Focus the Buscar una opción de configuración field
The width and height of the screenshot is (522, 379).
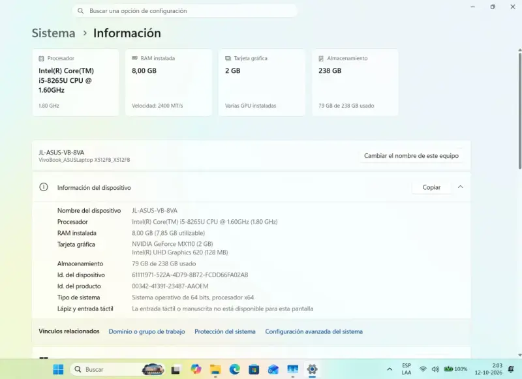coord(185,11)
